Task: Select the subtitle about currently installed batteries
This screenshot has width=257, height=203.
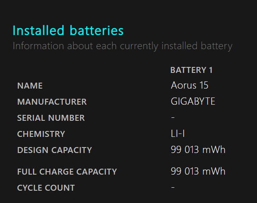Action: coord(122,46)
